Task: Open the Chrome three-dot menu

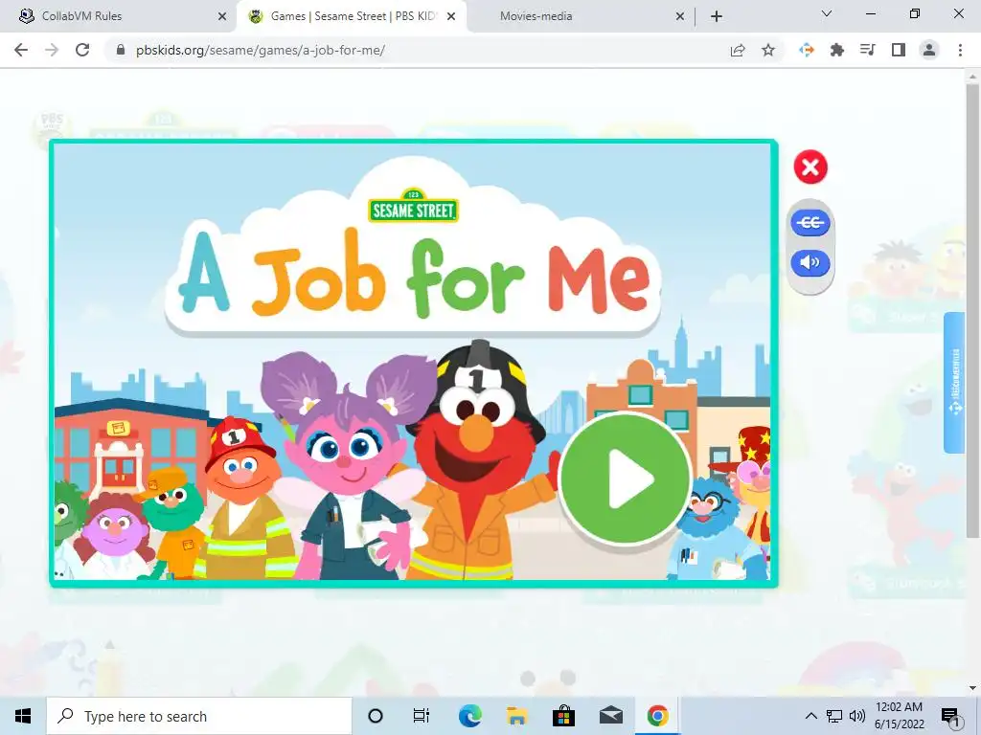Action: click(960, 50)
